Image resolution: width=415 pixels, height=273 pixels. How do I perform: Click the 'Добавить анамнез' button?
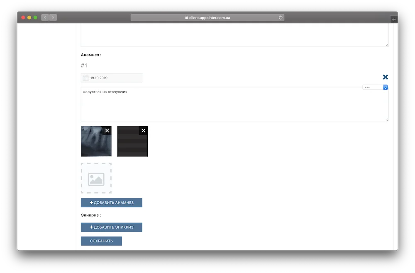(x=111, y=203)
